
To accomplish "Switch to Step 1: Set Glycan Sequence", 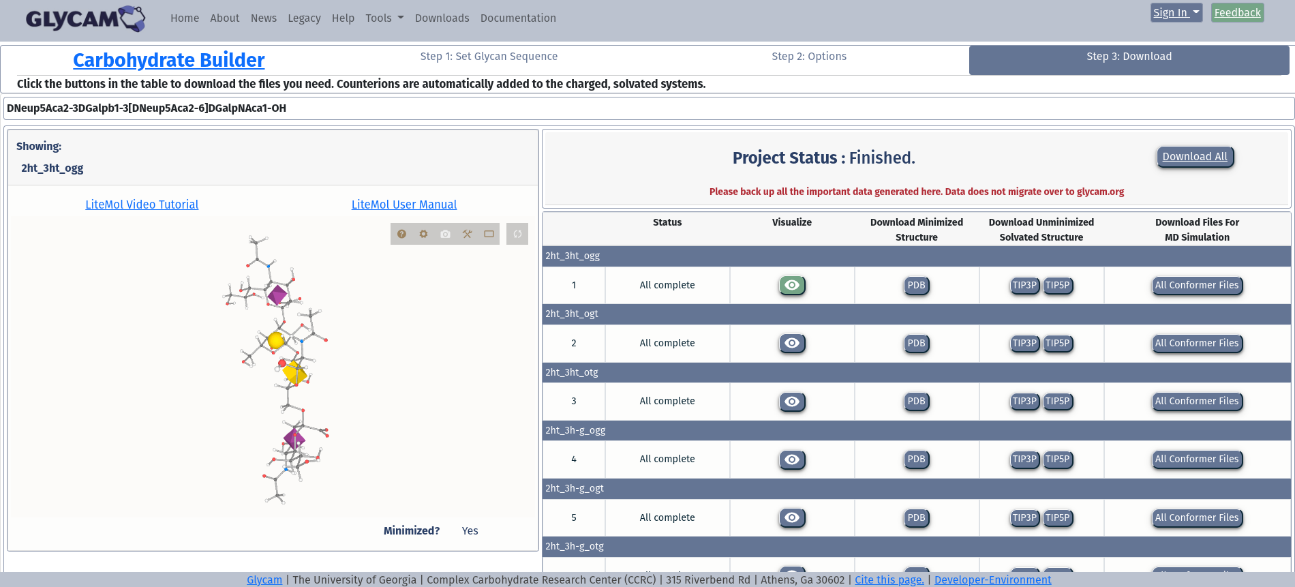I will pyautogui.click(x=489, y=57).
